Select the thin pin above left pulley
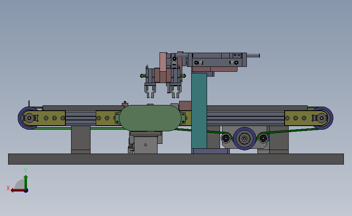Image resolution: width=352 pixels, height=216 pixels. point(29,103)
